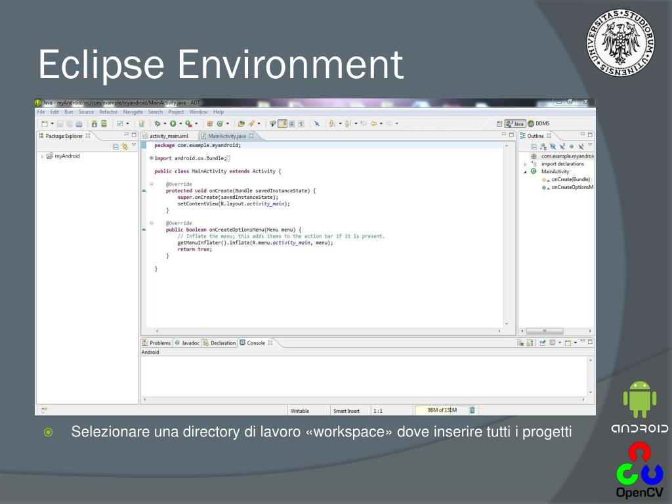Toggle Scroll Lock in the Console
Viewport: 672px width, 504px height.
tap(530, 343)
